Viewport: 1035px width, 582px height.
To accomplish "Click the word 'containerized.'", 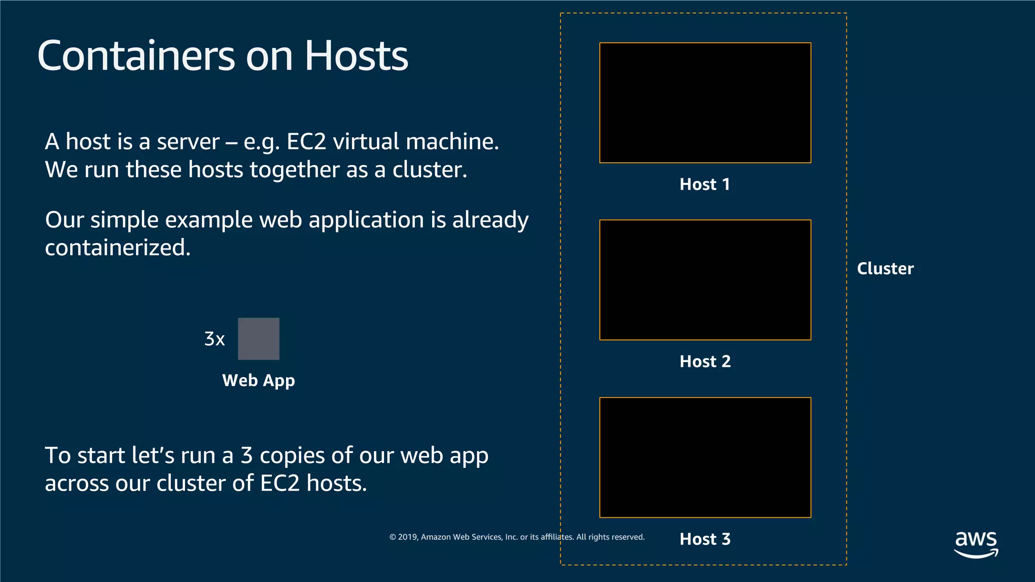I will (x=118, y=248).
